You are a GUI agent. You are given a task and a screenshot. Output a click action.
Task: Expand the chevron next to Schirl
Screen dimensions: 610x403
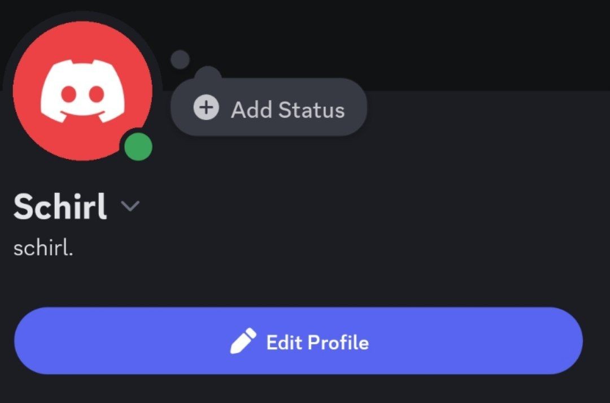pyautogui.click(x=130, y=206)
